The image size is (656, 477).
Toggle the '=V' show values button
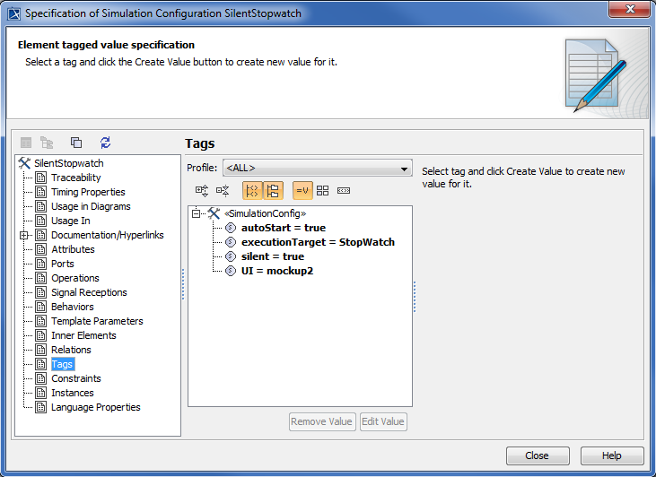click(302, 190)
